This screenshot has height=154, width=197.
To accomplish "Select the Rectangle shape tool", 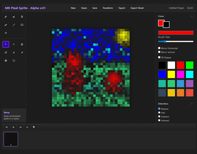I will pyautogui.click(x=22, y=25).
